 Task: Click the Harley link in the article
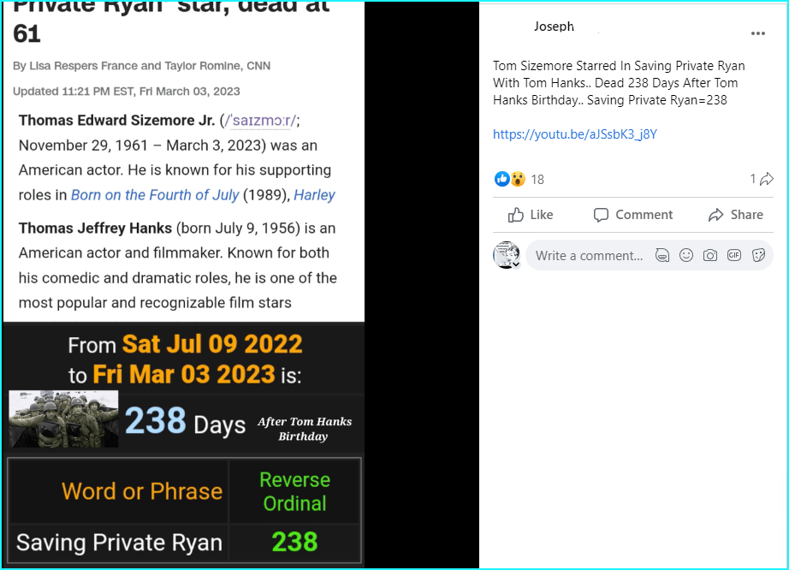[314, 195]
